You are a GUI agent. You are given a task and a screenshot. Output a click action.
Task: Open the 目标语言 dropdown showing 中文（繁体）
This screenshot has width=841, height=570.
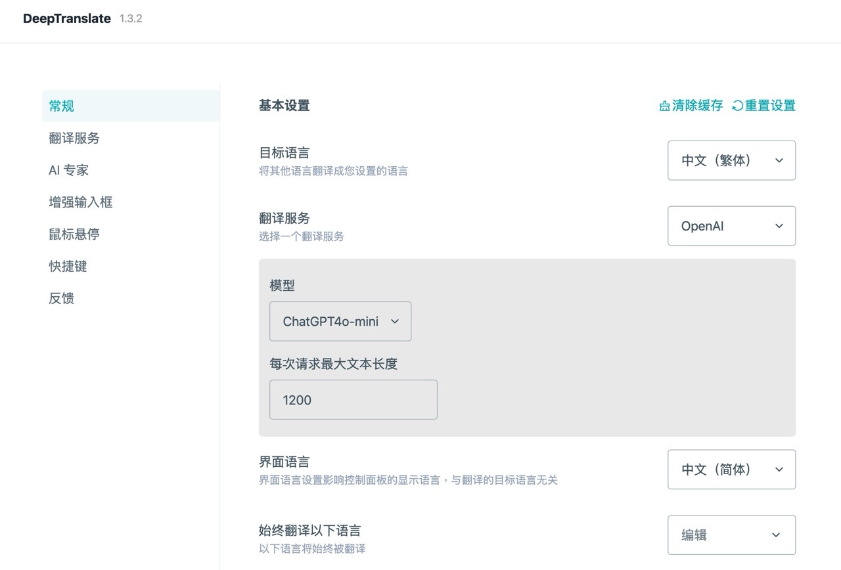click(731, 160)
